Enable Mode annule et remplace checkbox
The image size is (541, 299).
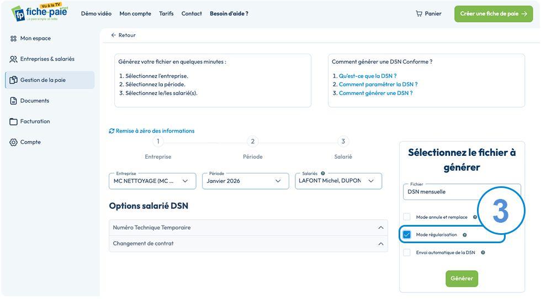[407, 217]
